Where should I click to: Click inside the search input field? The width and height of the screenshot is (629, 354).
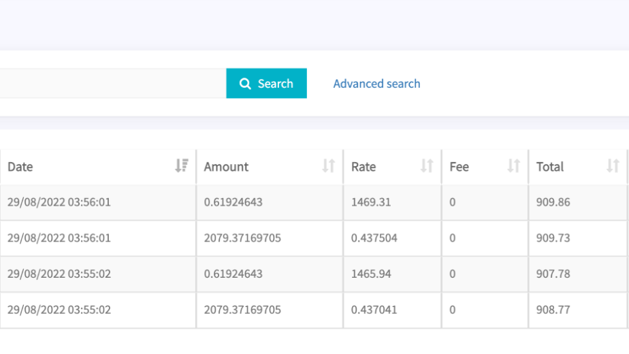[x=112, y=84]
